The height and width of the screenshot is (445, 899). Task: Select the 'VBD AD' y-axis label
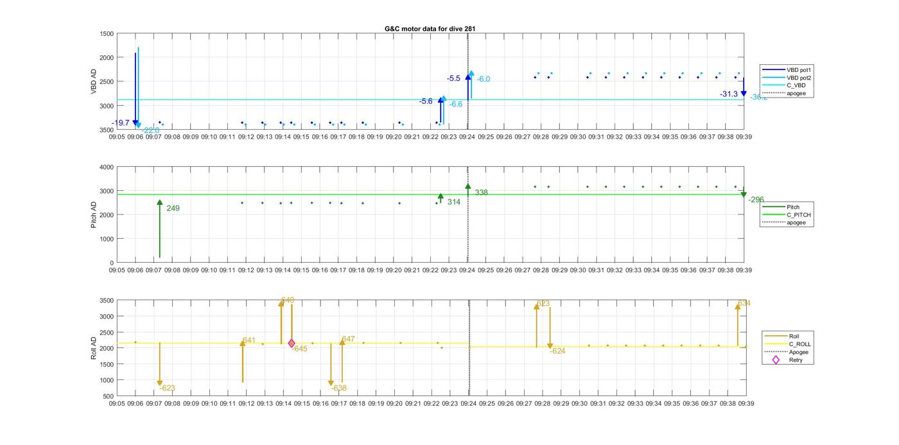click(x=94, y=82)
